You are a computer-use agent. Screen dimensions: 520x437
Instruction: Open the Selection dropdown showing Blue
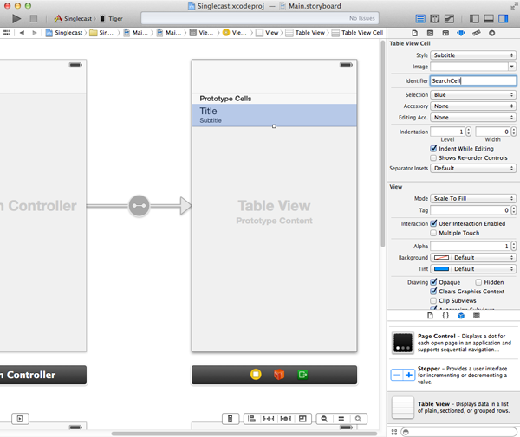[473, 95]
